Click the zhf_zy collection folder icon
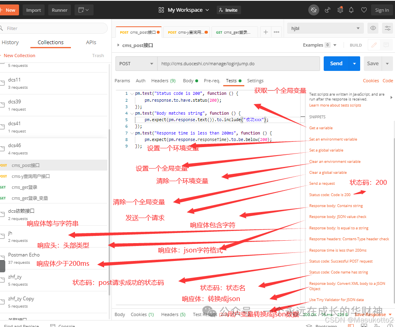Image resolution: width=395 pixels, height=327 pixels. coord(2,280)
